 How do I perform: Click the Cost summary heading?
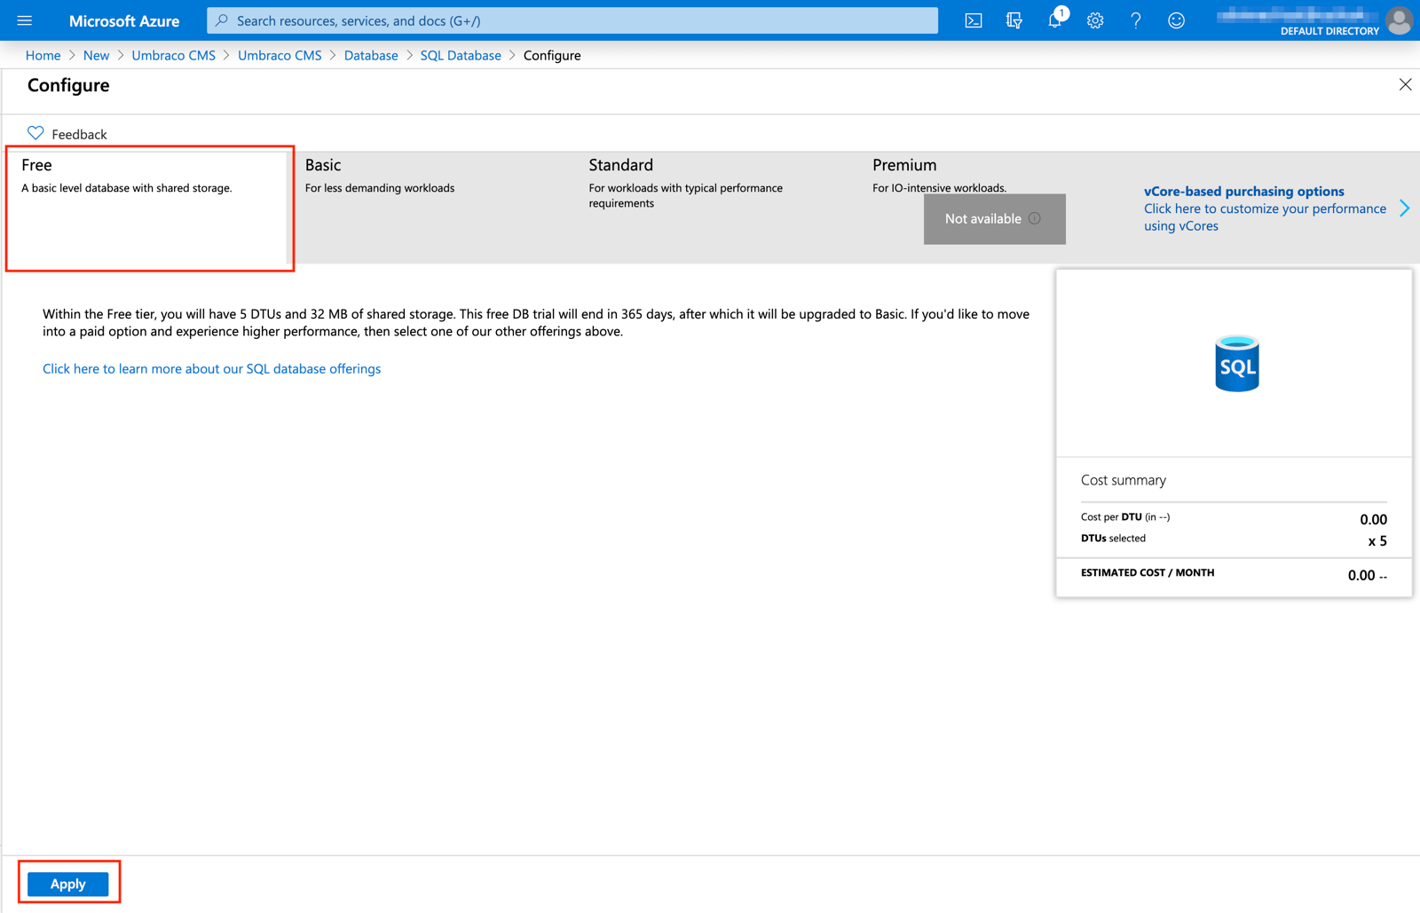click(1123, 480)
